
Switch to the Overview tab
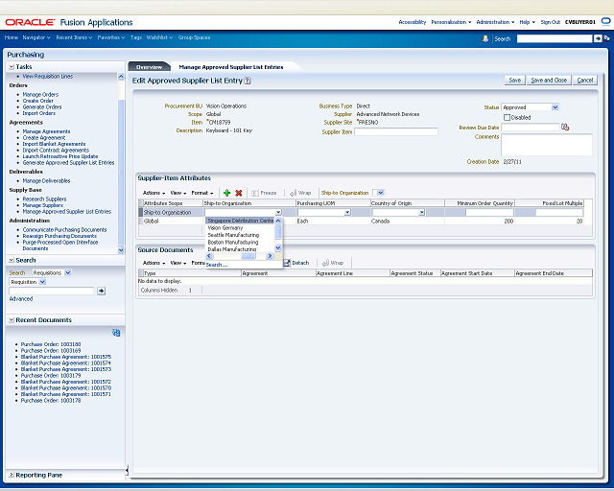(150, 67)
